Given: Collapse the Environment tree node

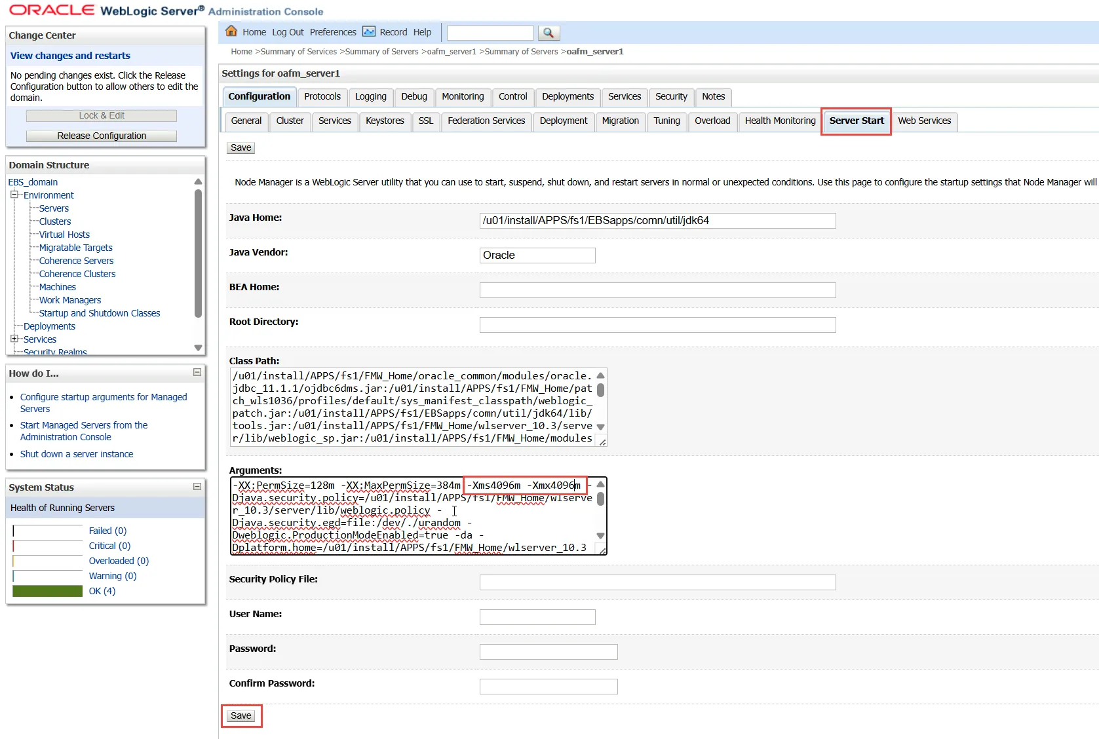Looking at the screenshot, I should coord(14,195).
